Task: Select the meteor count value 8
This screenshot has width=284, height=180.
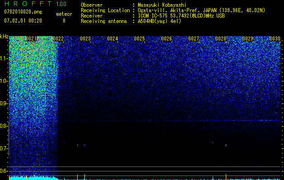Action: tap(64, 21)
